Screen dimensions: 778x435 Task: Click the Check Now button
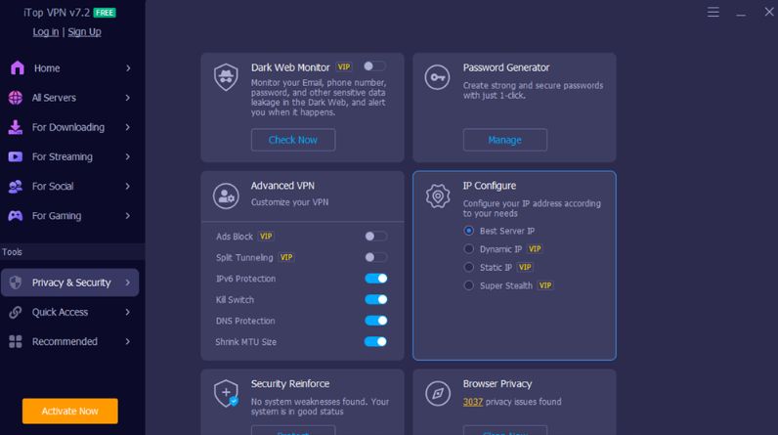pos(293,140)
